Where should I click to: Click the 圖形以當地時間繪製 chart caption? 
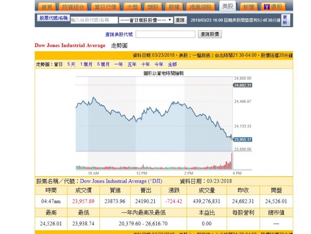(164, 73)
